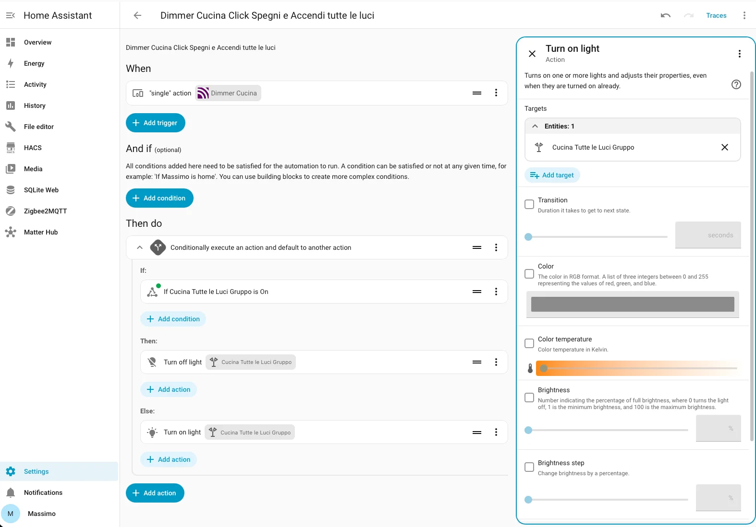
Task: Click drag handle of Turn on light action
Action: click(477, 432)
